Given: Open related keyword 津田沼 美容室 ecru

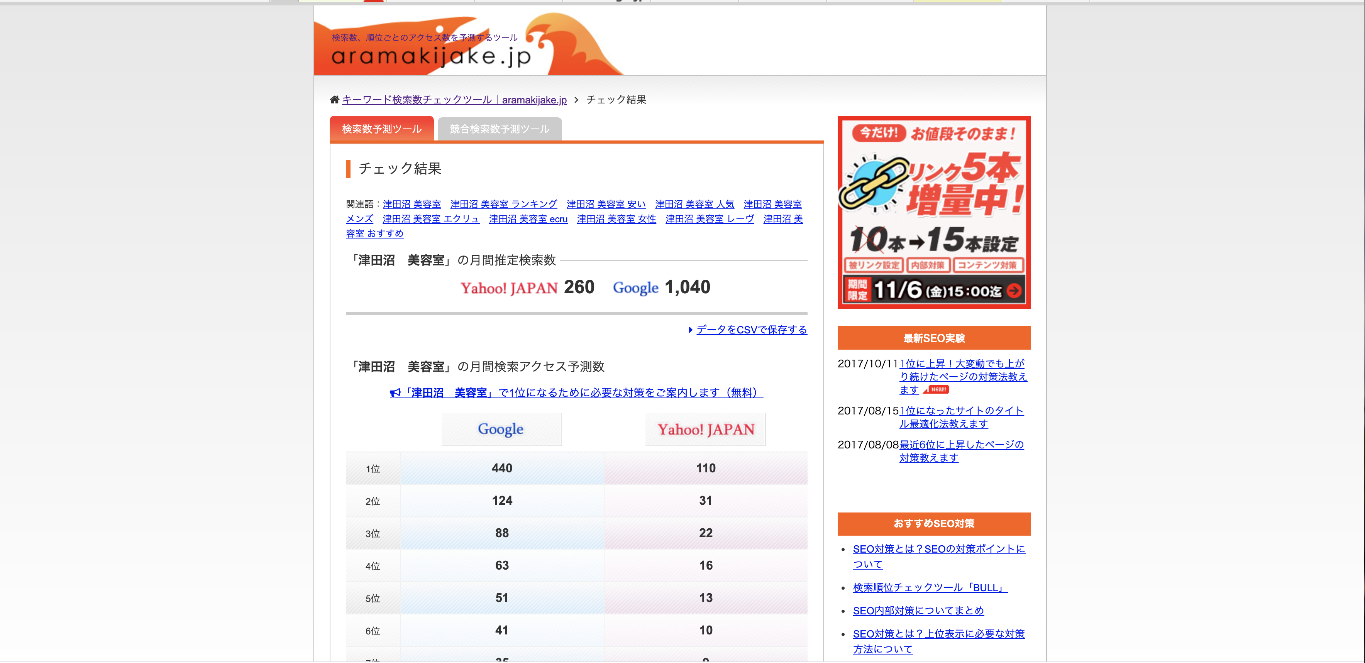Looking at the screenshot, I should tap(528, 219).
